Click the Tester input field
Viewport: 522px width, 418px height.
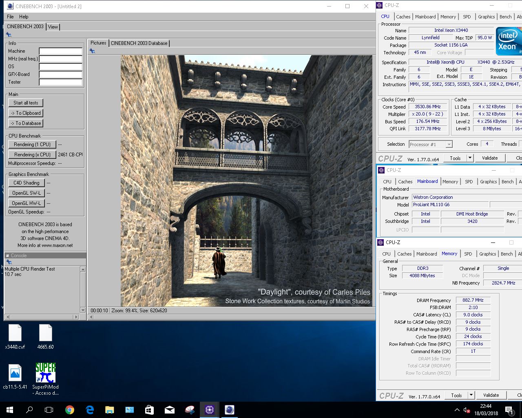tap(61, 82)
